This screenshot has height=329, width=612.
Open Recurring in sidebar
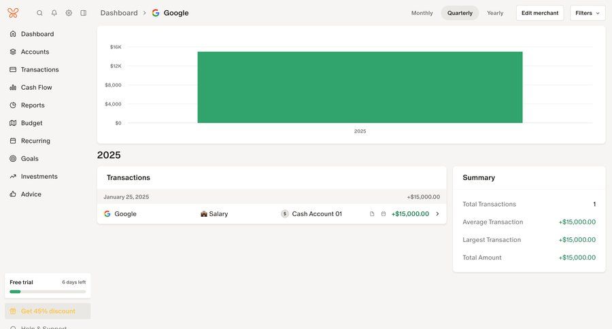[35, 141]
